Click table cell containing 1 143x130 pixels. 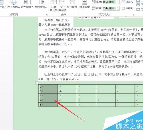(x=48, y=87)
